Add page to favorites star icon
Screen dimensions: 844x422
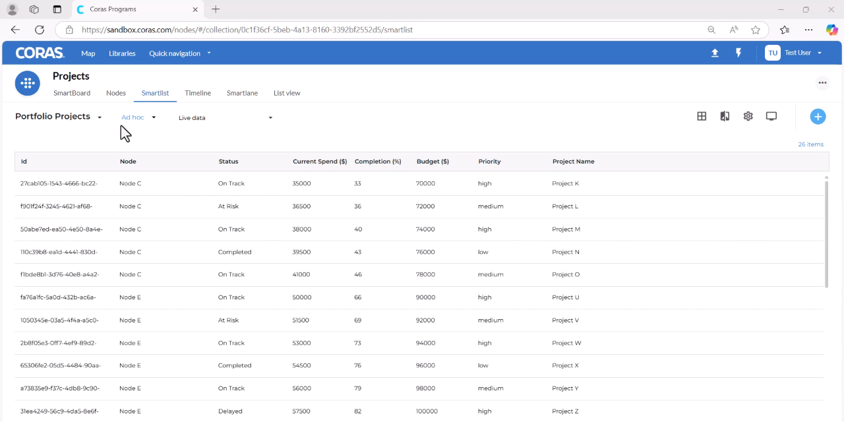756,30
